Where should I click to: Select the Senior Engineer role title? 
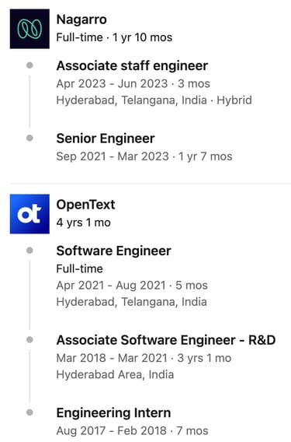106,139
